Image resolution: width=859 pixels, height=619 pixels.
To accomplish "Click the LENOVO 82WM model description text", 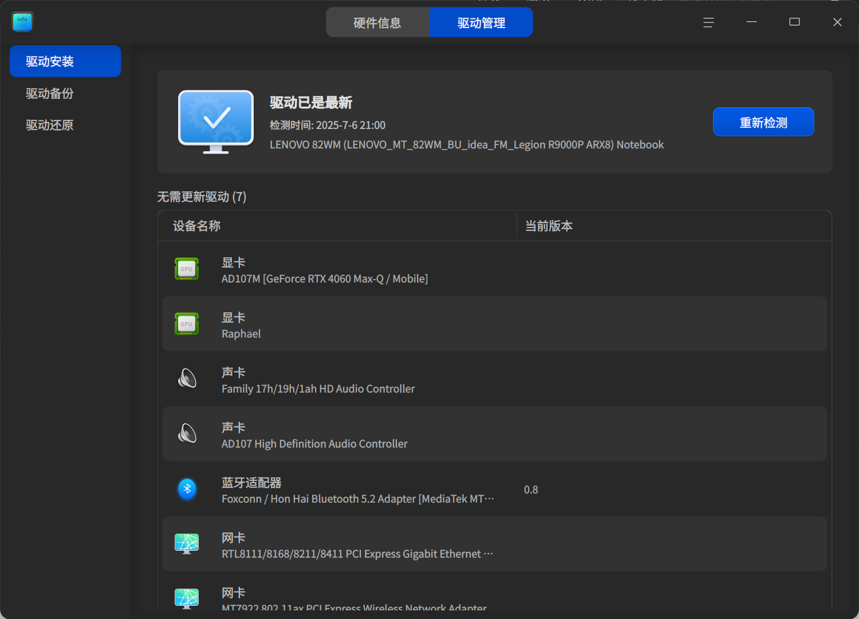I will tap(467, 145).
